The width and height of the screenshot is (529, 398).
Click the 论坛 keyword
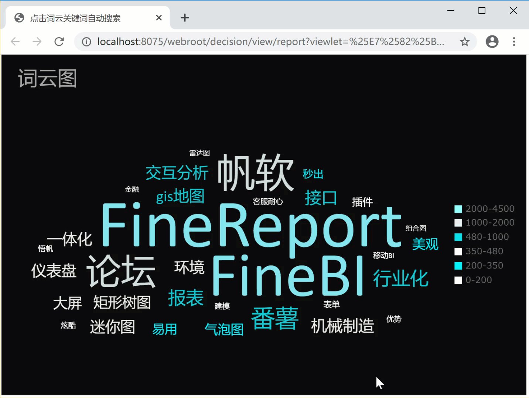121,271
